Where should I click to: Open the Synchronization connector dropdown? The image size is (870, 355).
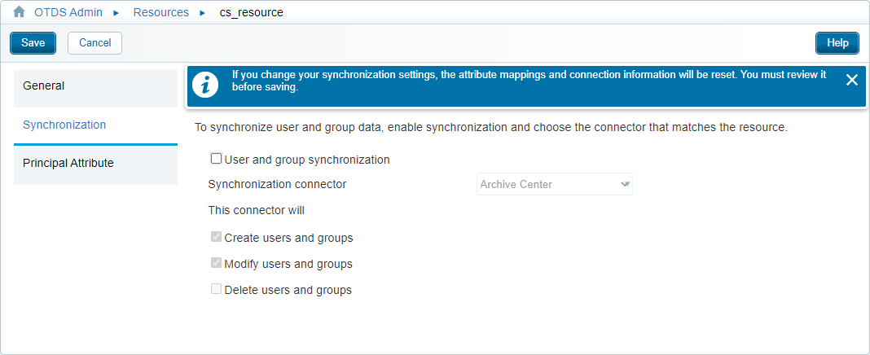[x=554, y=184]
